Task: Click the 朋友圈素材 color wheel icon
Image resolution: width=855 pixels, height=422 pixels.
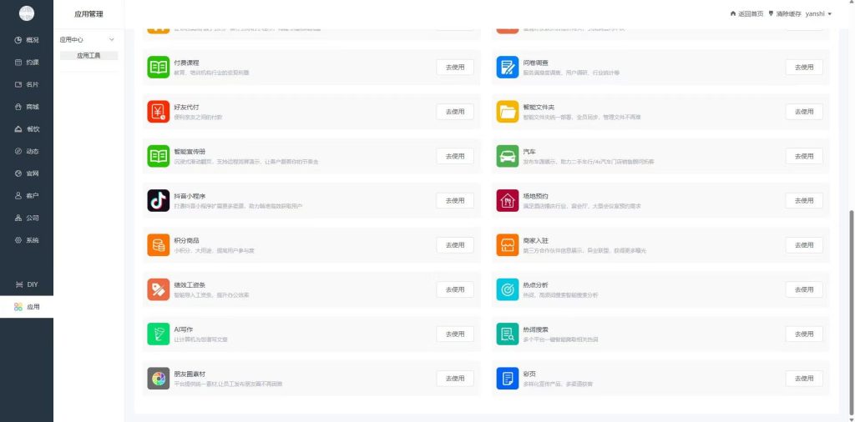Action: [158, 379]
